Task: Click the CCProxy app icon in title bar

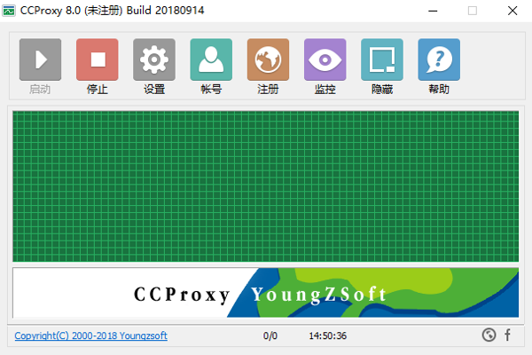Action: (x=11, y=11)
